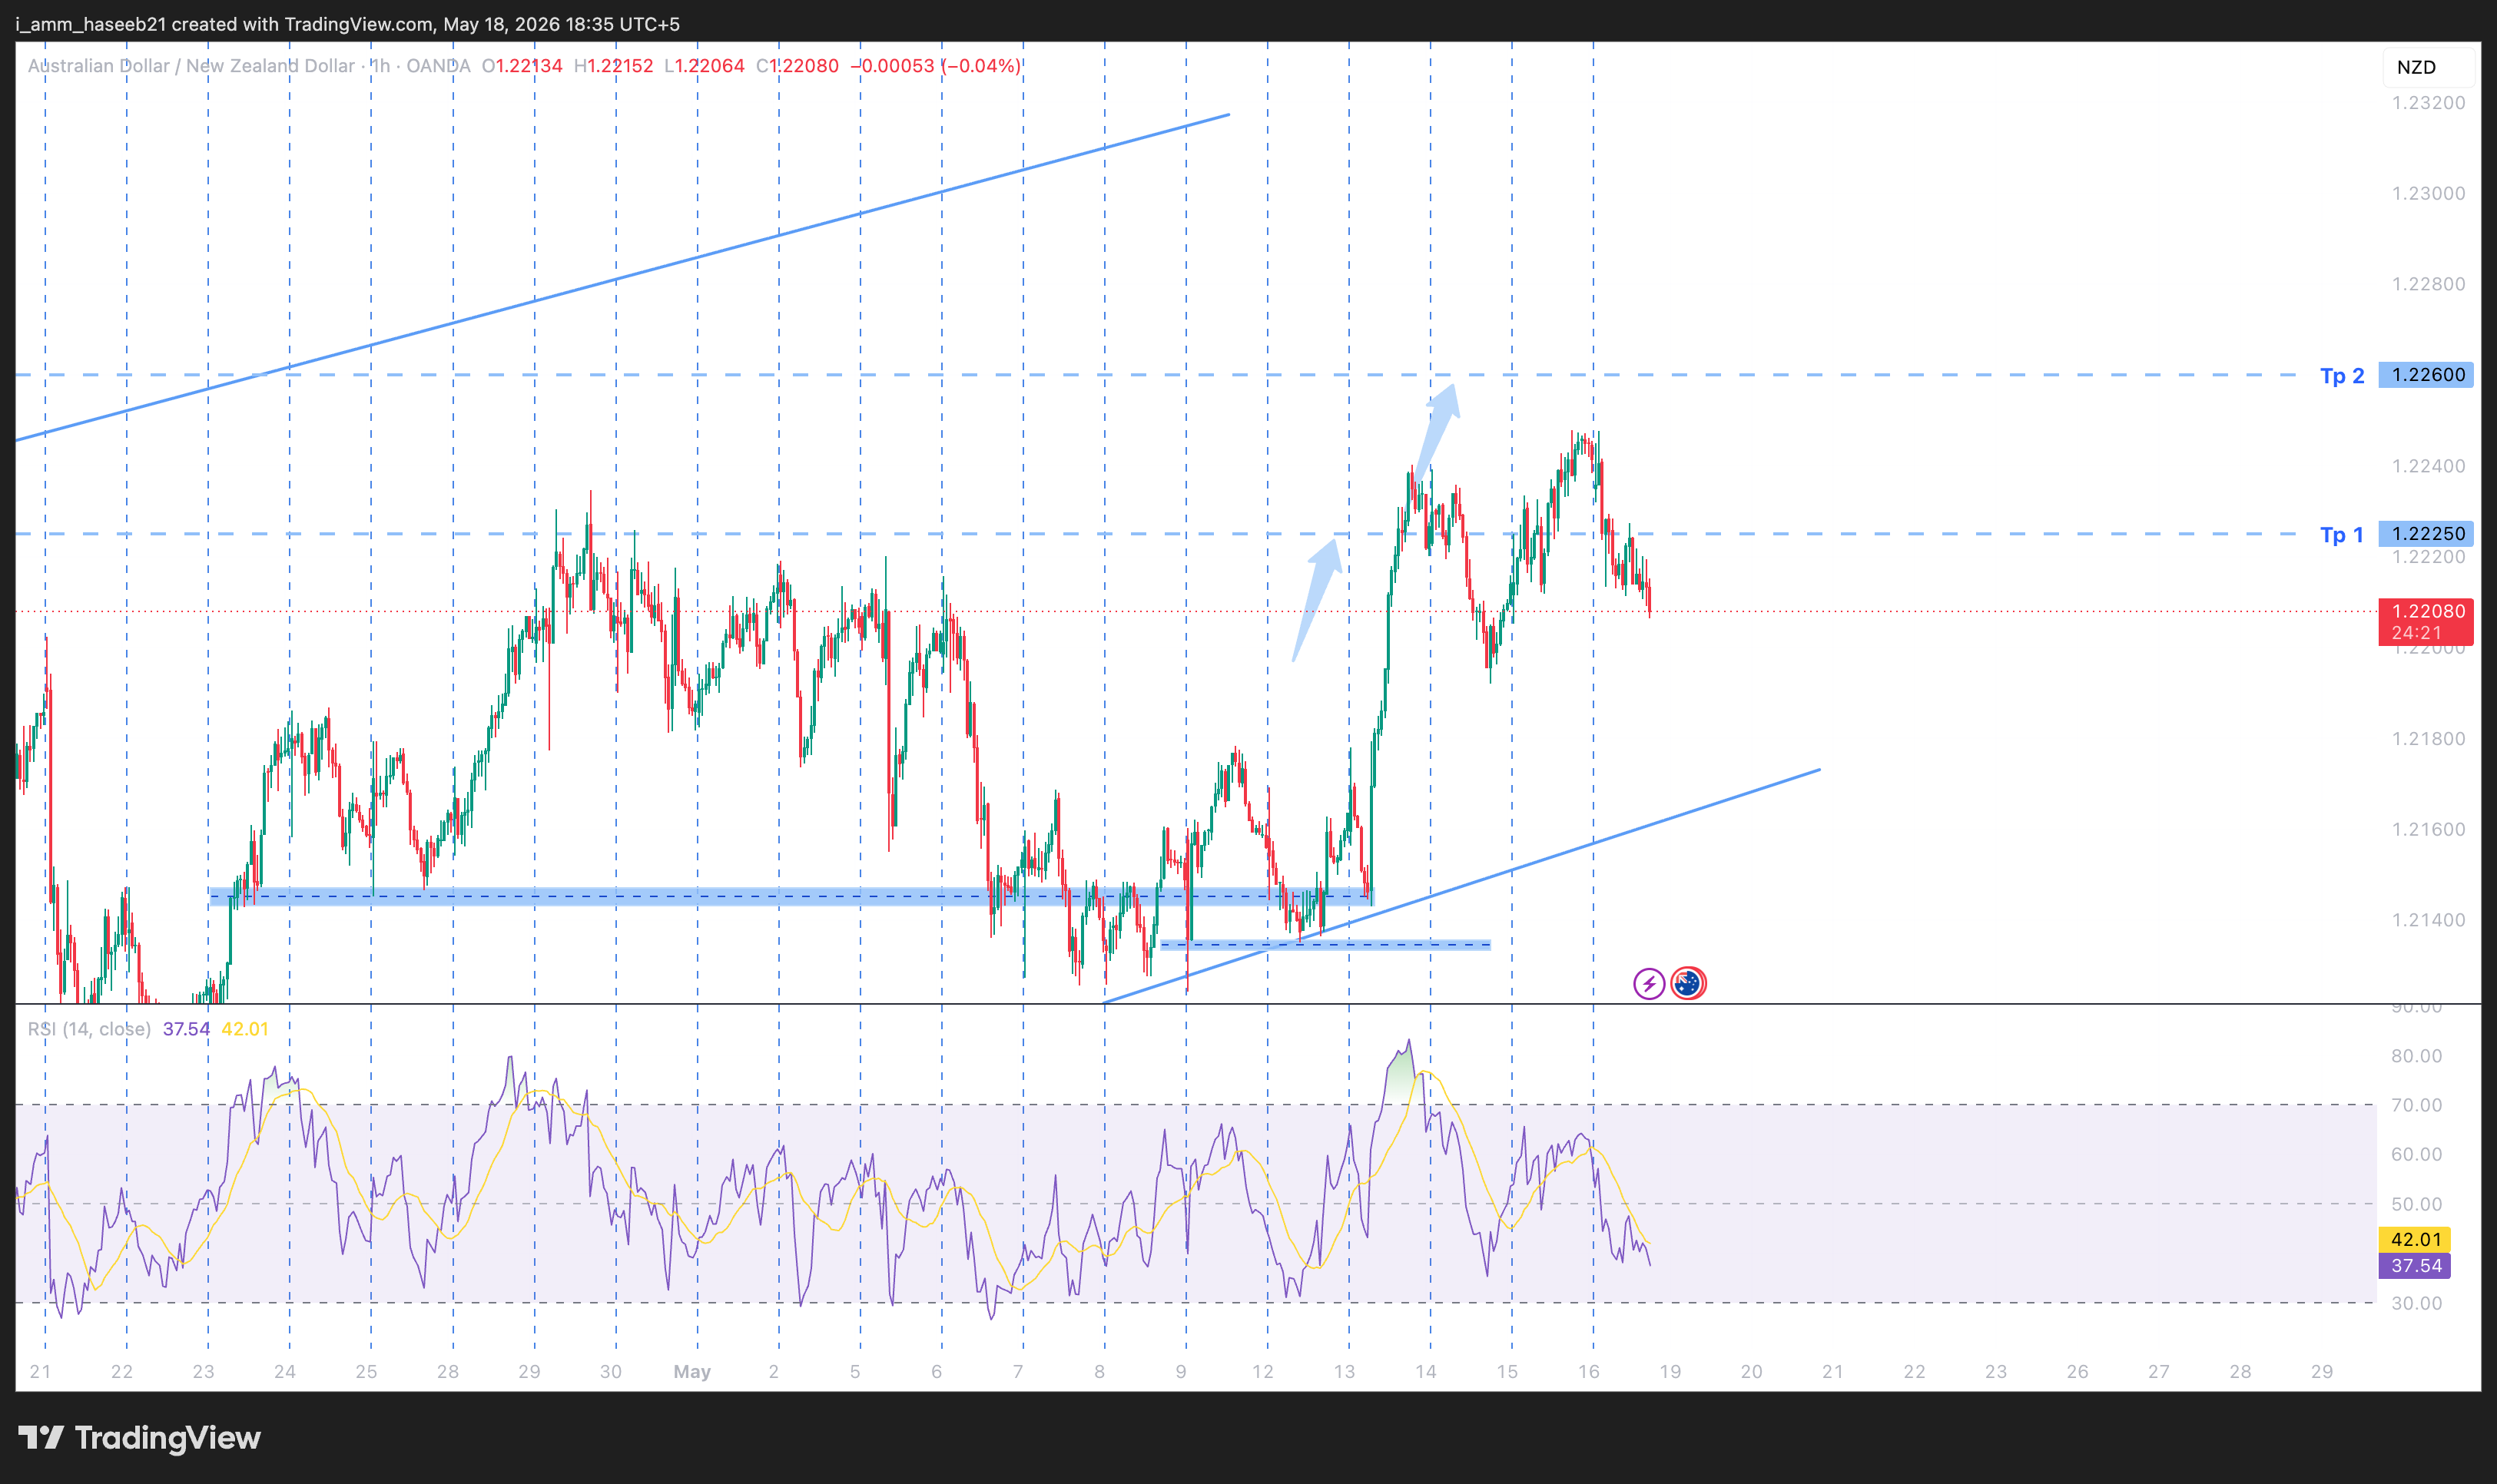Click the 1.22800 price axis label
Screen dimensions: 2497x1484
pyautogui.click(x=2428, y=284)
